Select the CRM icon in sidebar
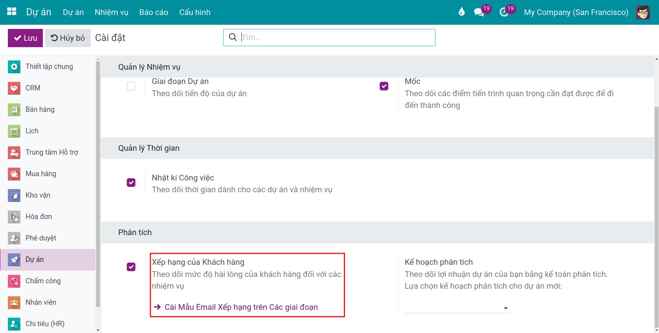The image size is (659, 333). [x=14, y=88]
